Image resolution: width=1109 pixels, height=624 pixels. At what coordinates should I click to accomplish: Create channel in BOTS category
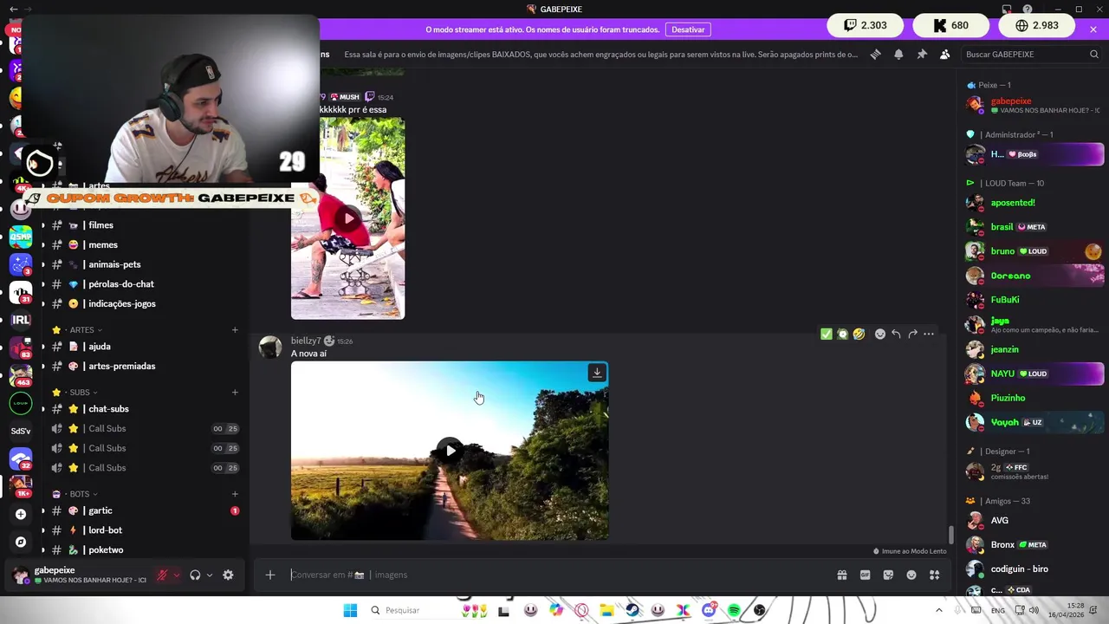[235, 493]
